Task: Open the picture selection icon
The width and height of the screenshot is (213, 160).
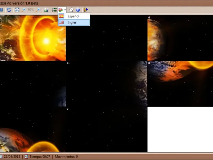Action: point(46,10)
